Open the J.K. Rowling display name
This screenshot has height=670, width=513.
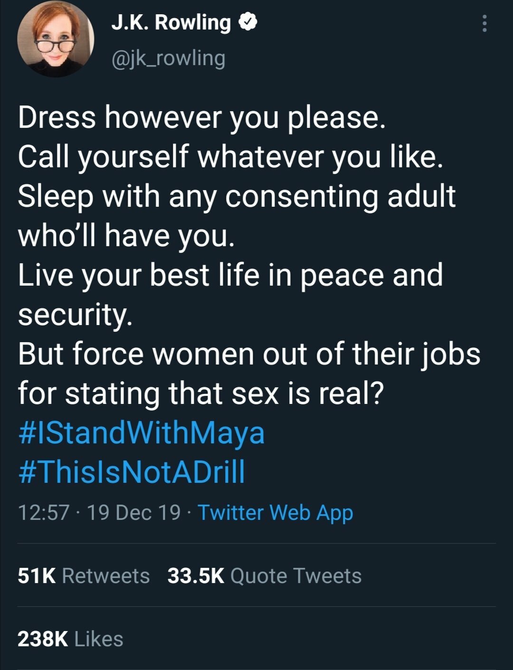(171, 22)
